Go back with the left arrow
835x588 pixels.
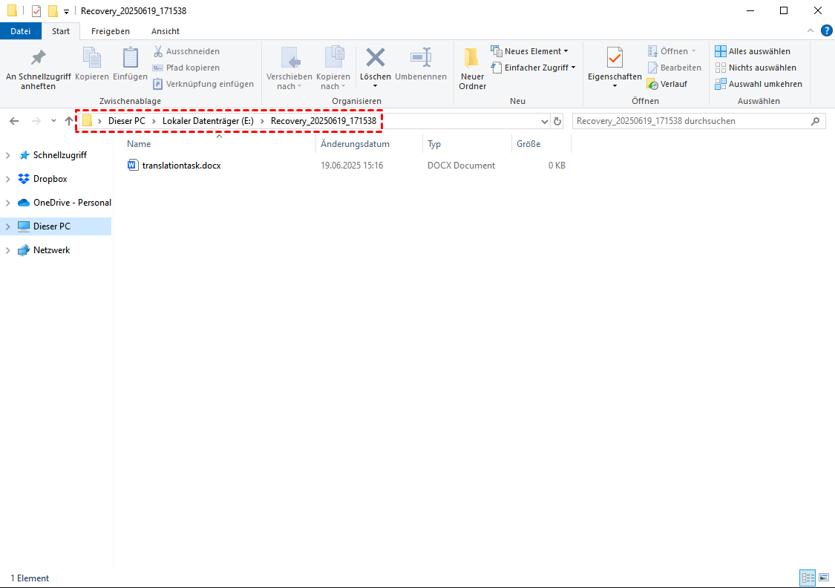click(x=14, y=121)
